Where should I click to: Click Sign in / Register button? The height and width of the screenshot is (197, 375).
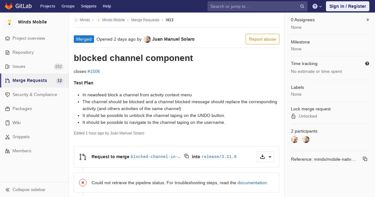(x=347, y=6)
